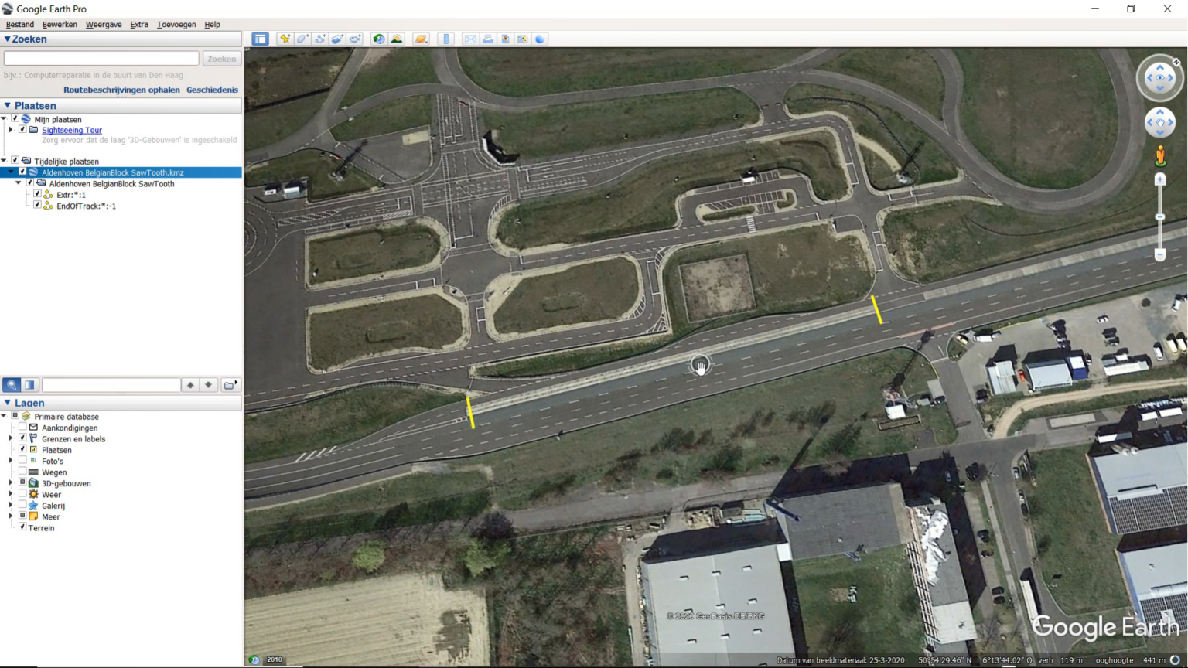
Task: Expand the Primaire database tree
Action: coord(5,416)
